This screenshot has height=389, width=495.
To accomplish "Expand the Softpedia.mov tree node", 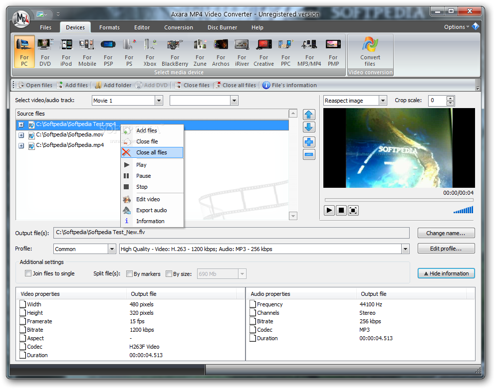I will coord(21,135).
